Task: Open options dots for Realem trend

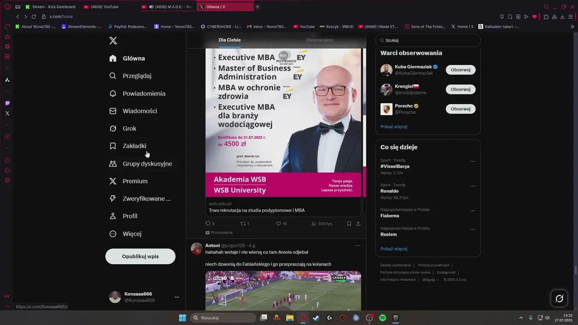Action: (x=473, y=229)
